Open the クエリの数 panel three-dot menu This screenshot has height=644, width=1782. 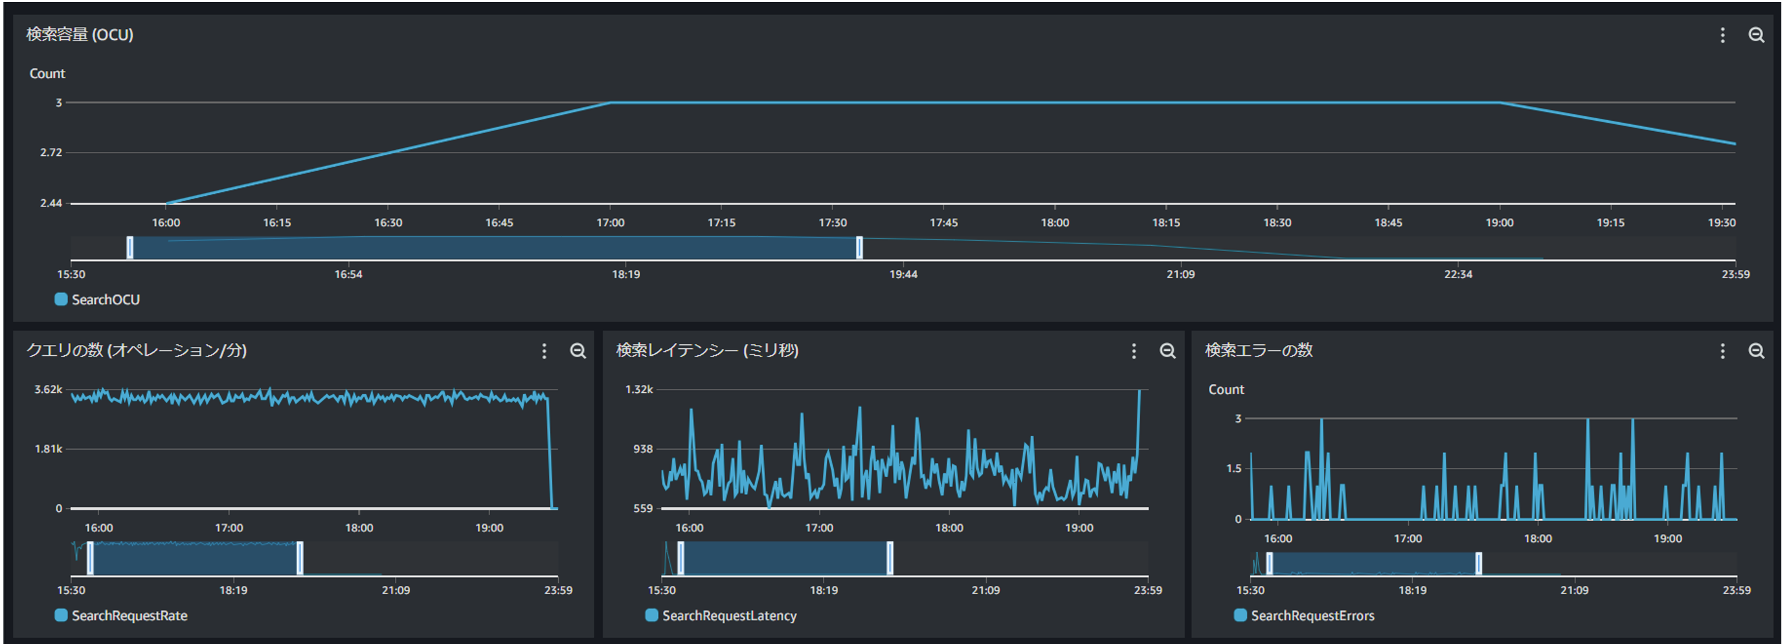point(545,352)
